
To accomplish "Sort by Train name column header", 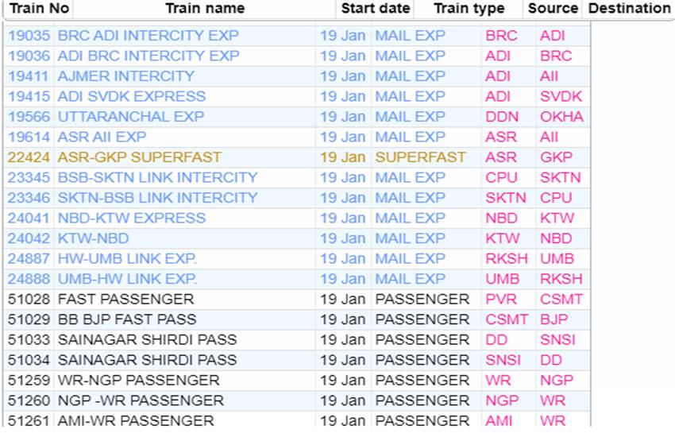I will (204, 8).
